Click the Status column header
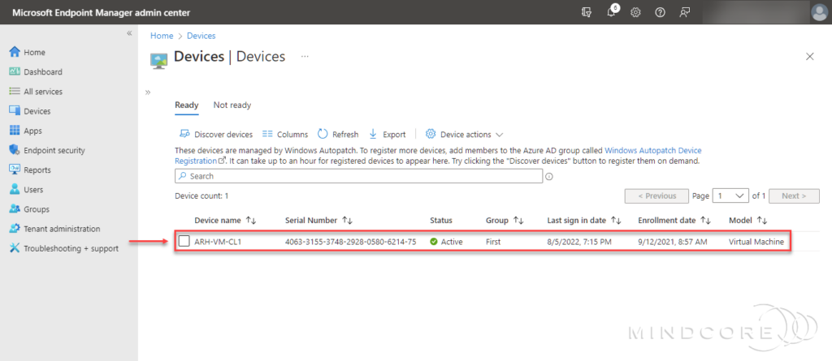 tap(441, 220)
